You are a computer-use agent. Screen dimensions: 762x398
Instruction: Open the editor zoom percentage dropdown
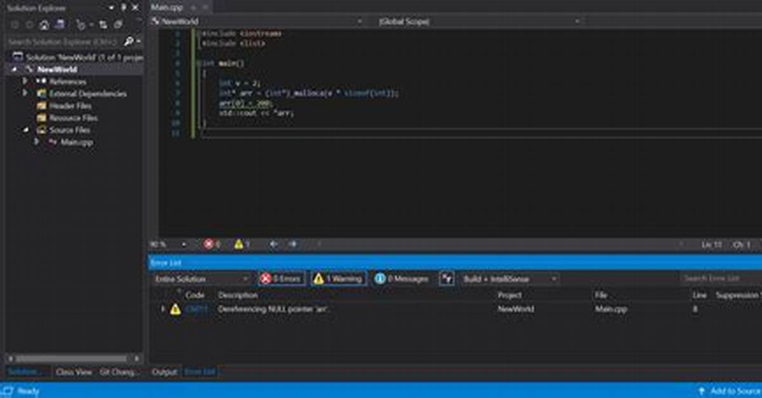(184, 244)
